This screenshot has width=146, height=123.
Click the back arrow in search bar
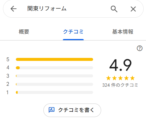coord(13,9)
